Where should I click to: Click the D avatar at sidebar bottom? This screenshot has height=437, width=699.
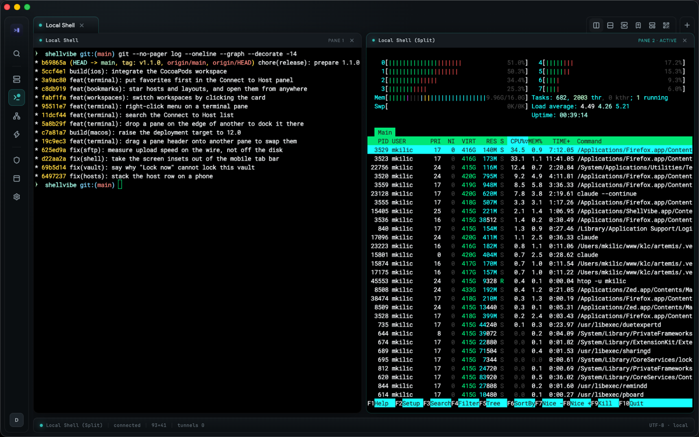pos(16,420)
